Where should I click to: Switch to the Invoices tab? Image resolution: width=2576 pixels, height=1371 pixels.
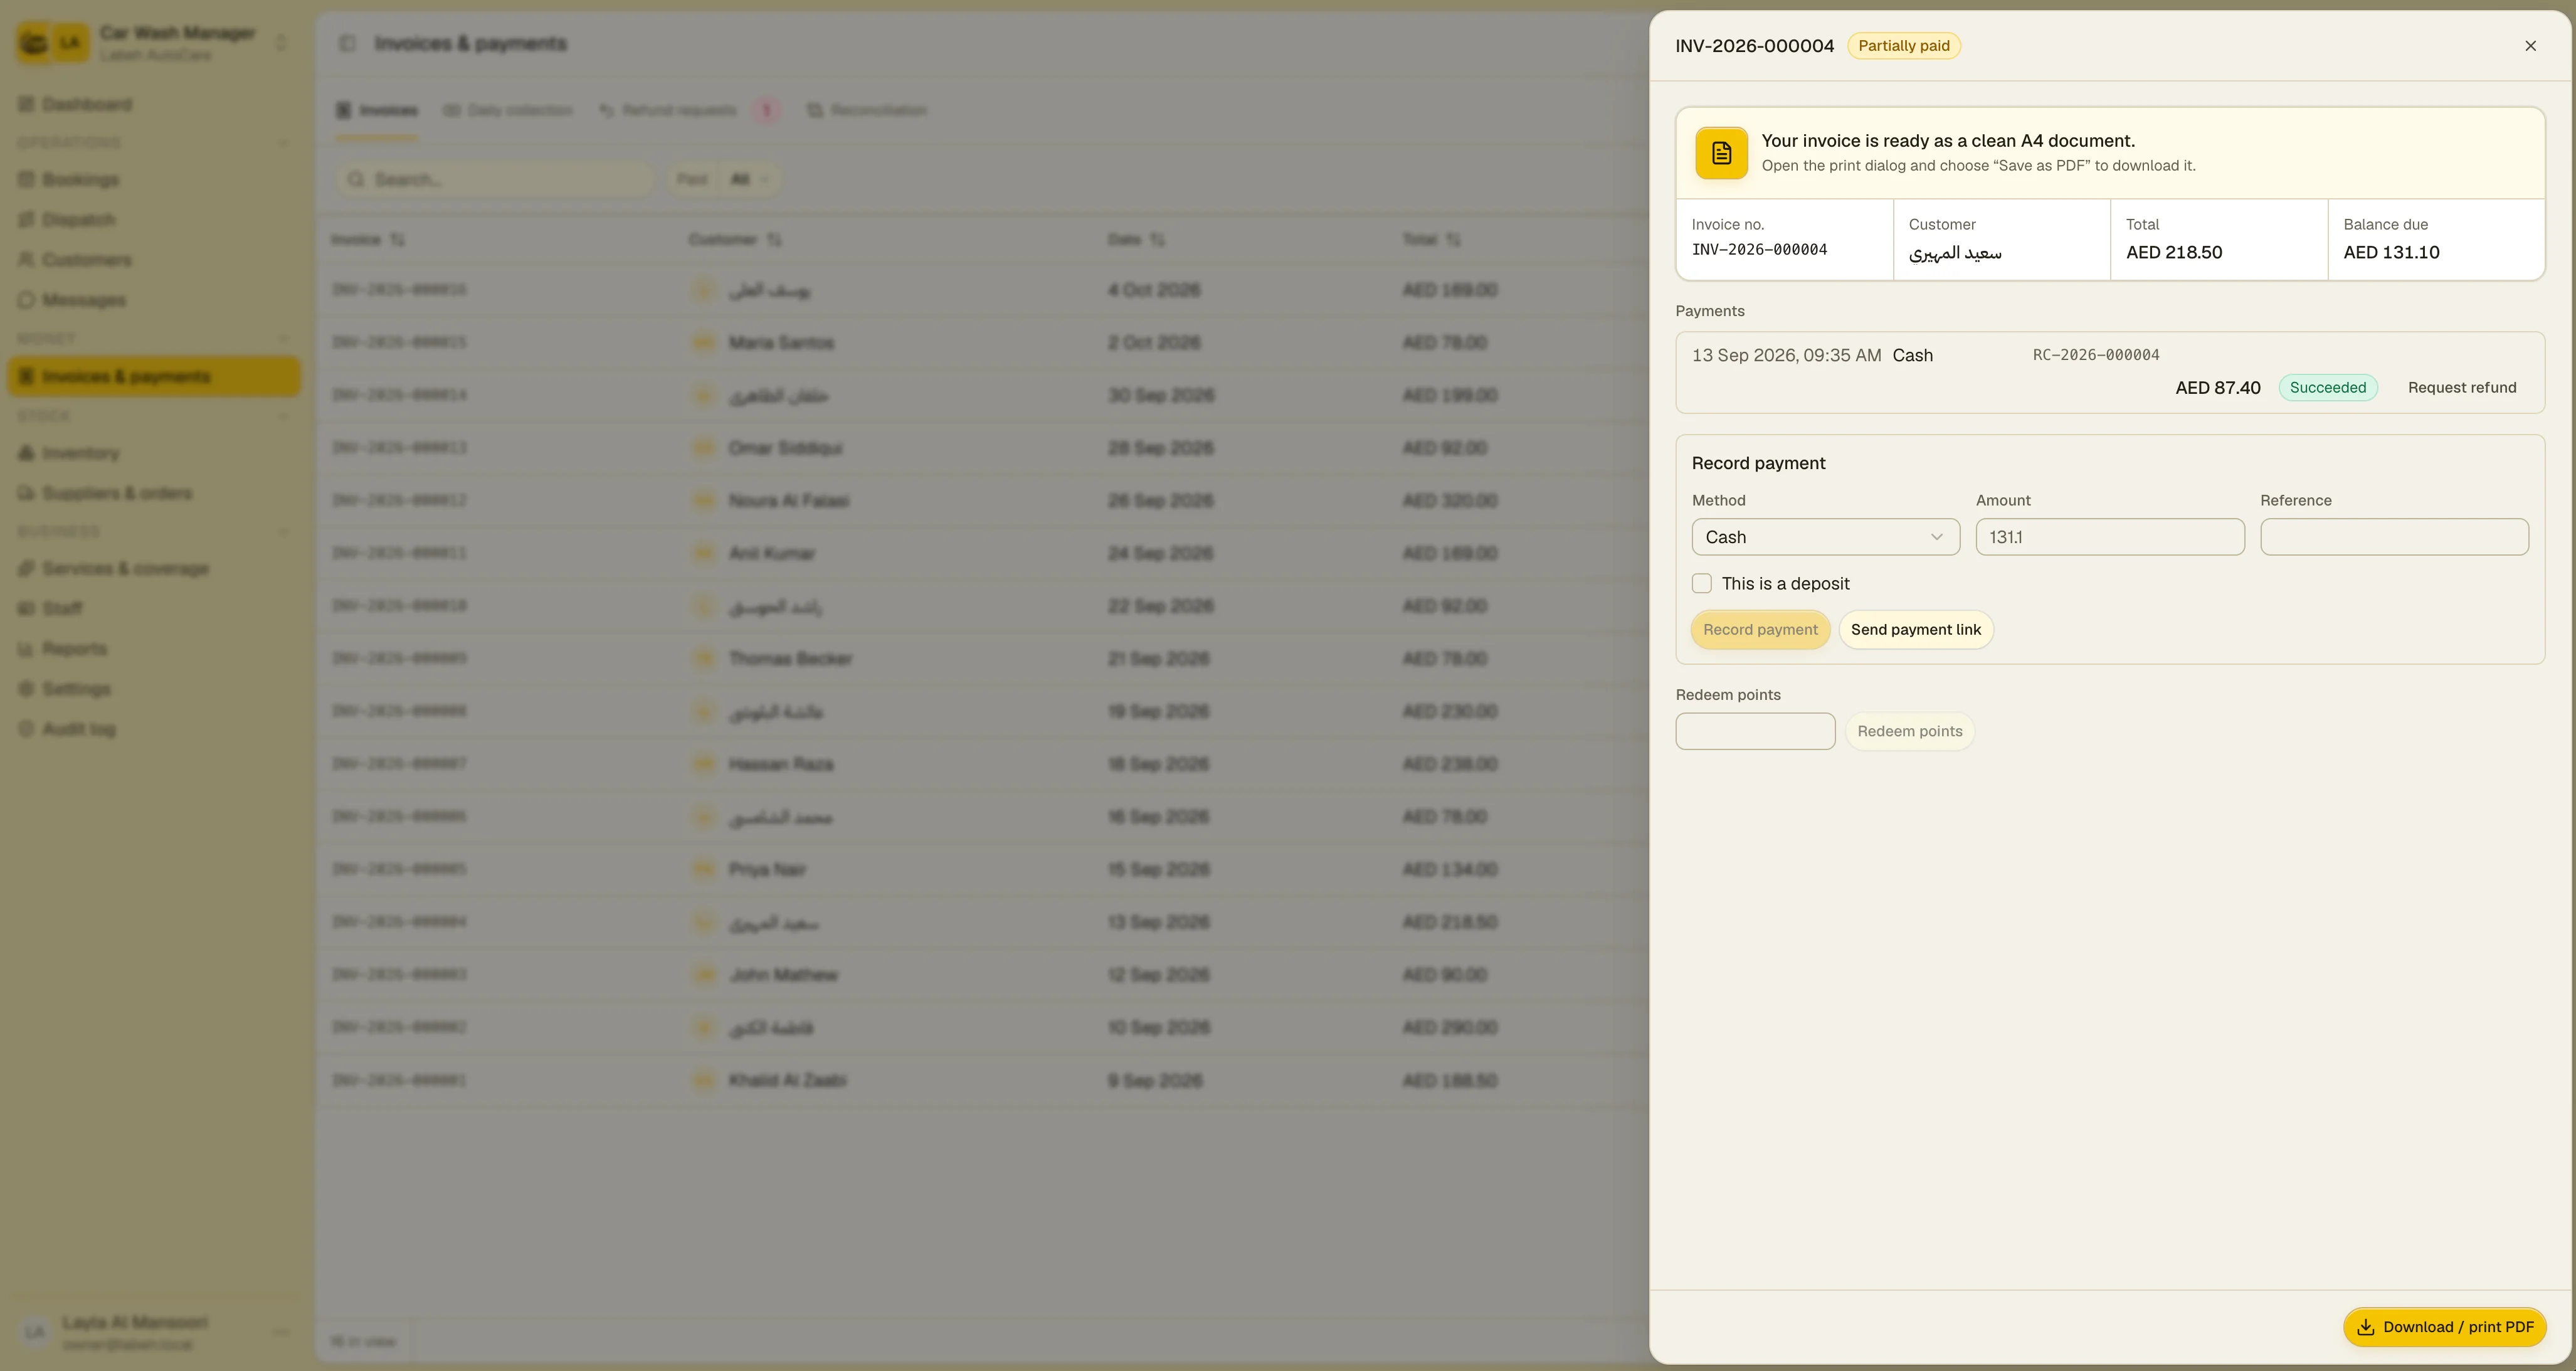coord(377,110)
